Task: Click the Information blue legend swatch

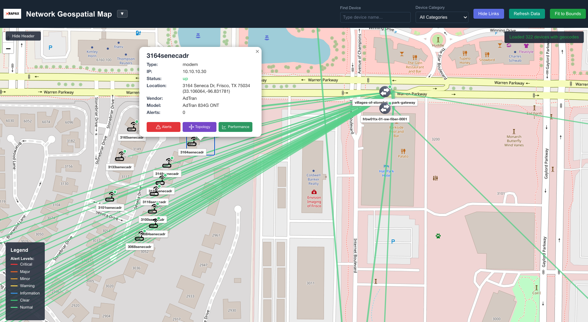Action: click(14, 293)
